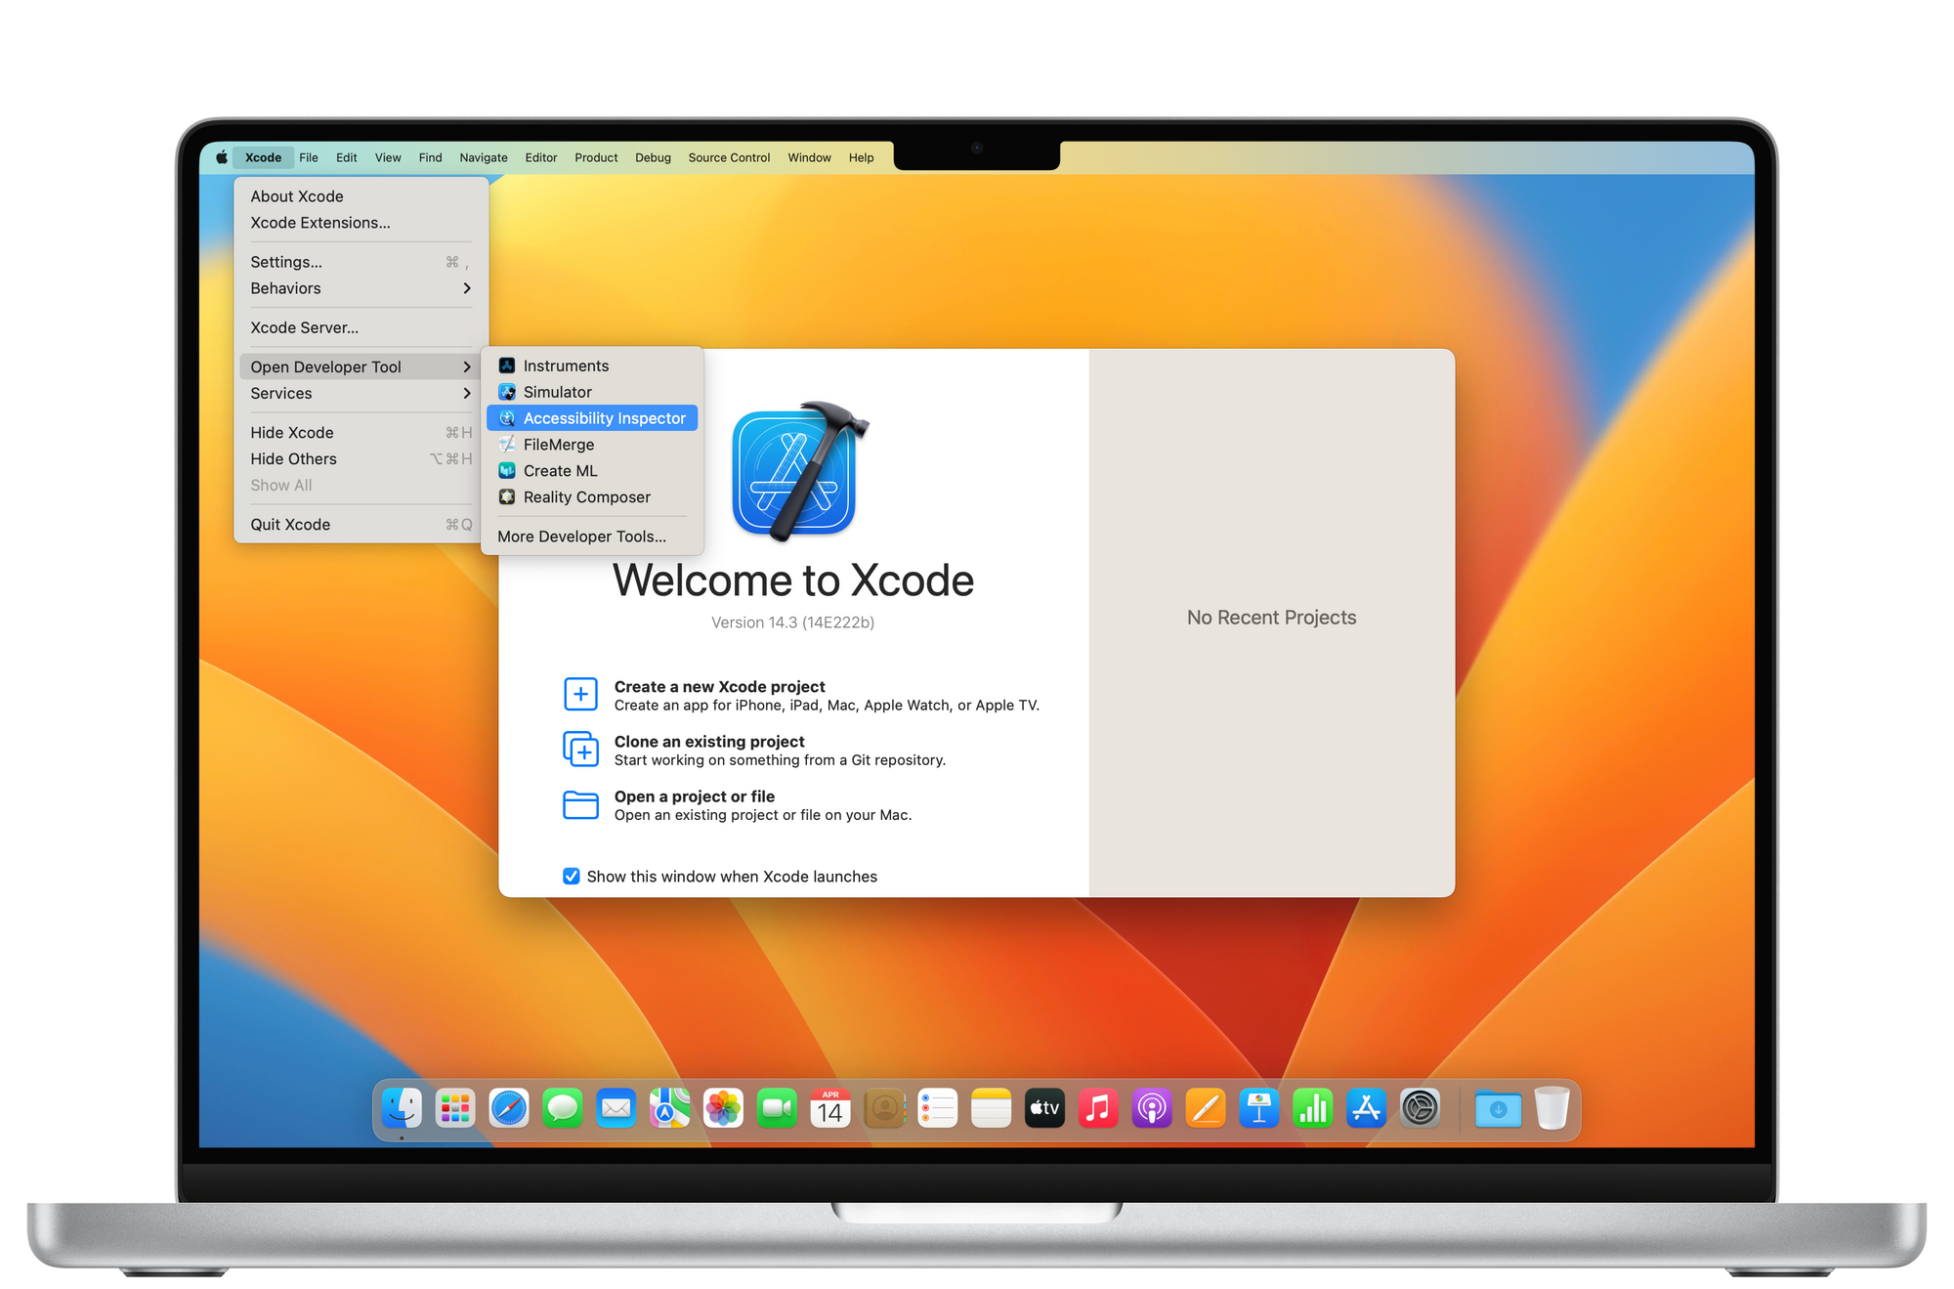Open FileMerge from the submenu
Screen dimensions: 1954x1289
point(558,445)
